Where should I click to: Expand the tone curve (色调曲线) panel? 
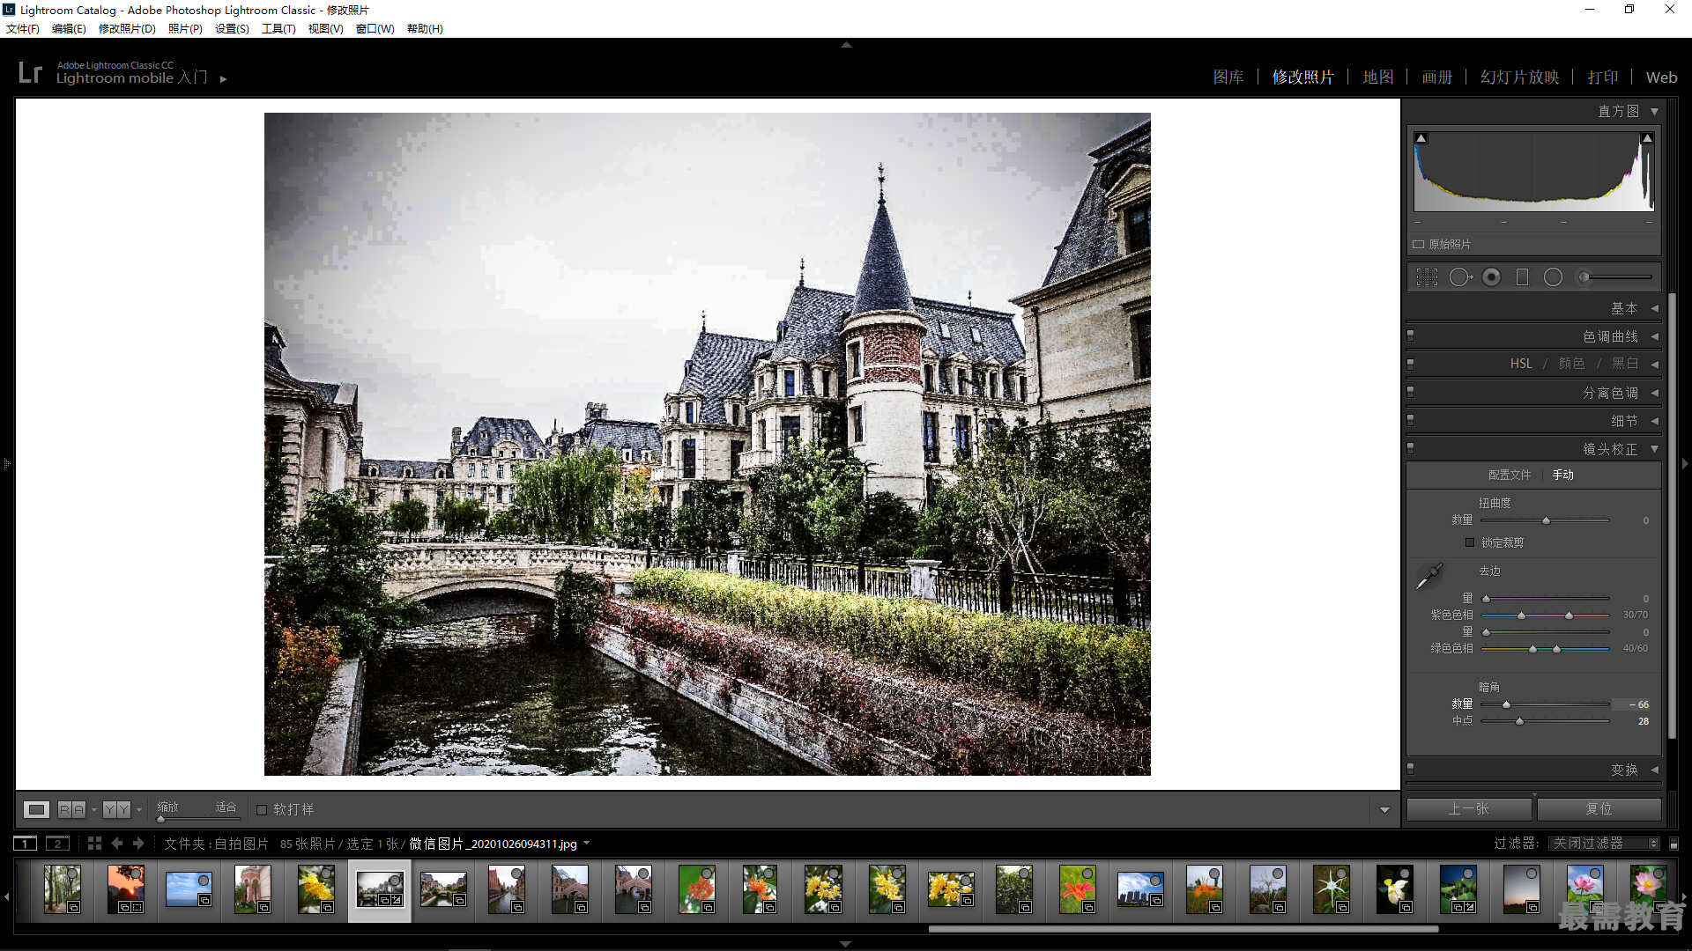pos(1654,336)
